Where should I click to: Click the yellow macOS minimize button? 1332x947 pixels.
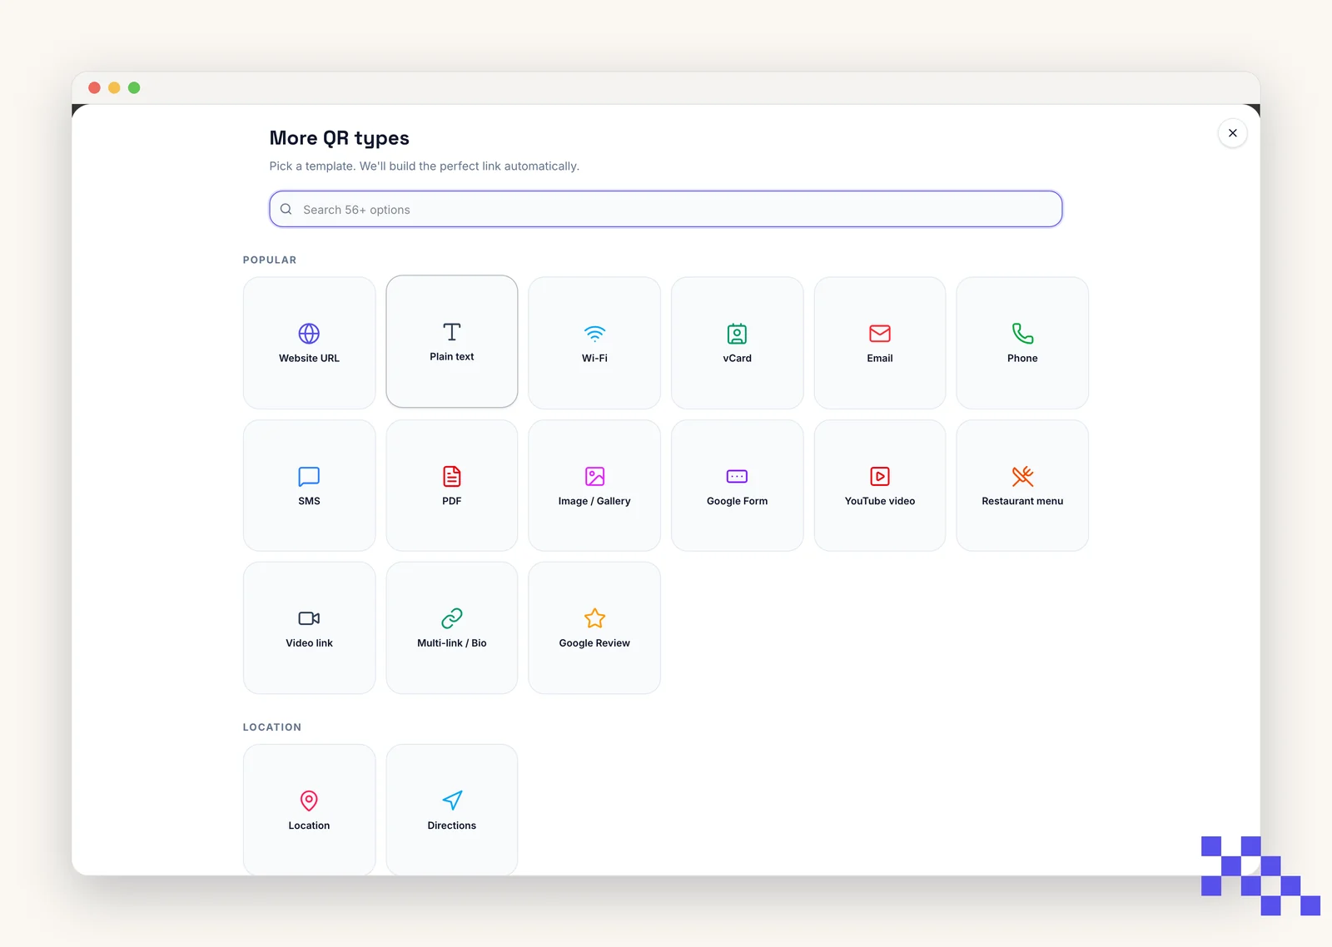click(x=114, y=87)
